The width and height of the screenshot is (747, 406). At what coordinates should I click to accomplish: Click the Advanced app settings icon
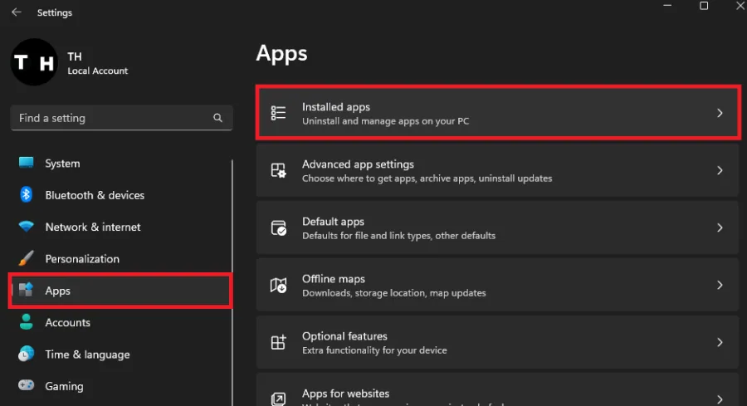coord(278,170)
